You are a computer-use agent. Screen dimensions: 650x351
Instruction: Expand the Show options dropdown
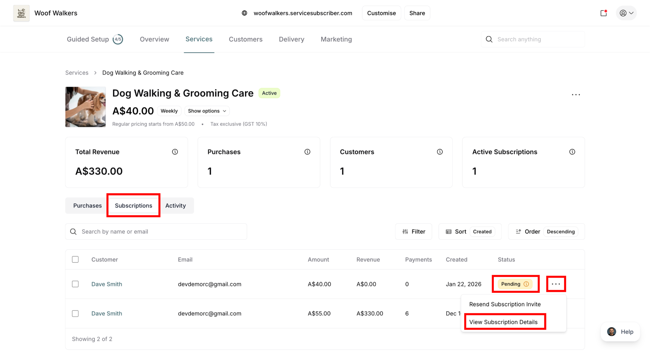point(207,111)
